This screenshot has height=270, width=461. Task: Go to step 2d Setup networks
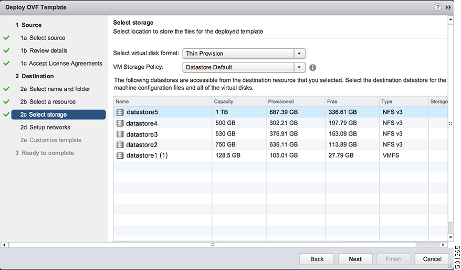coord(45,127)
